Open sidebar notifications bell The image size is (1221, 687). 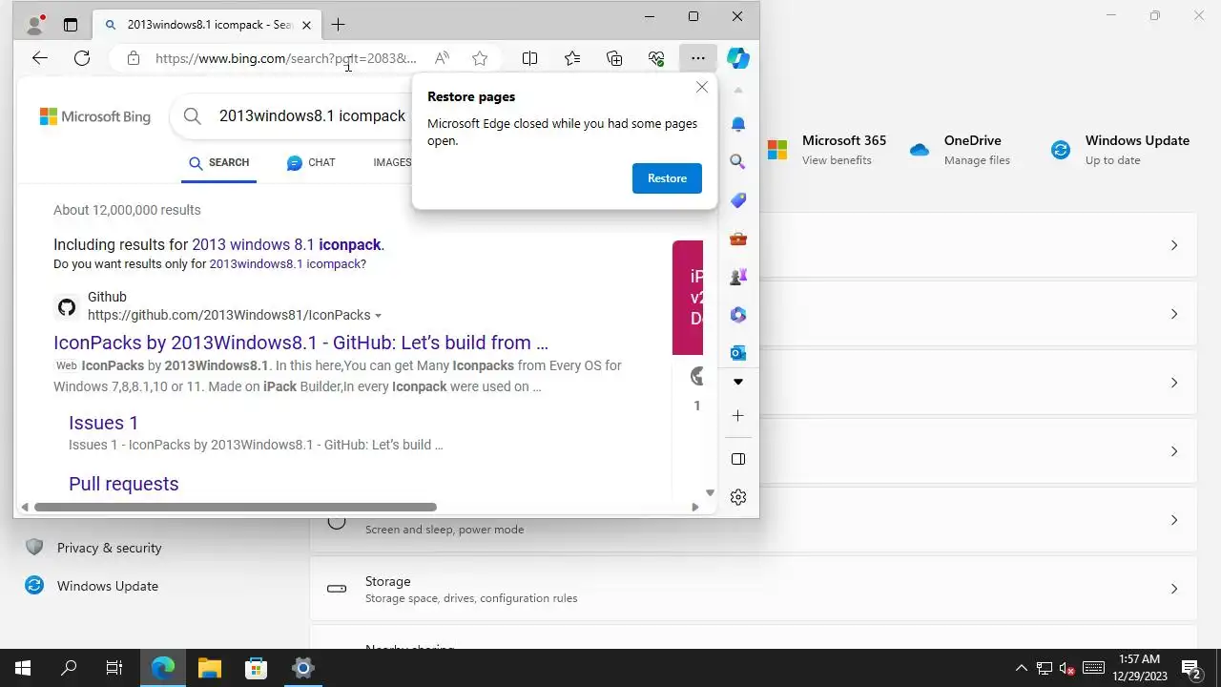pos(738,124)
